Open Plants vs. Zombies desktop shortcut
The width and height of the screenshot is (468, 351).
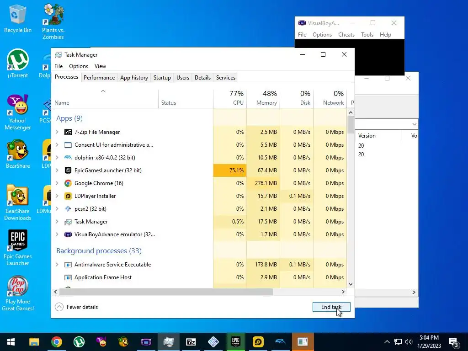pos(53,21)
